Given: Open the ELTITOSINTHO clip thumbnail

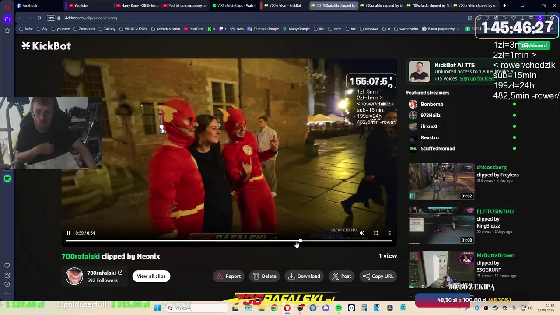Looking at the screenshot, I should (441, 226).
